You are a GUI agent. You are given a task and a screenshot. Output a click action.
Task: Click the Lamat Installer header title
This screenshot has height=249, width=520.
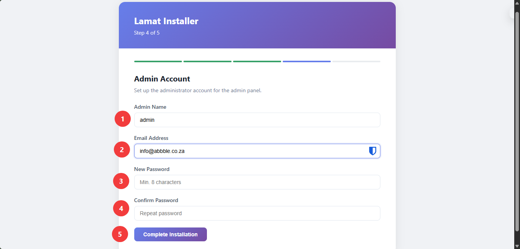click(166, 21)
